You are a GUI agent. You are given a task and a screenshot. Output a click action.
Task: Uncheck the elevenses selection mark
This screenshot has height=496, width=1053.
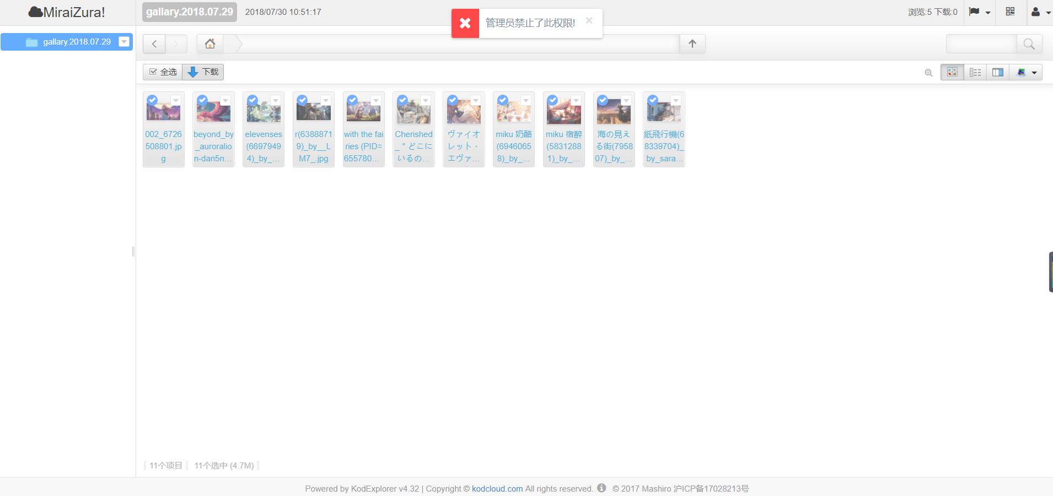click(252, 100)
